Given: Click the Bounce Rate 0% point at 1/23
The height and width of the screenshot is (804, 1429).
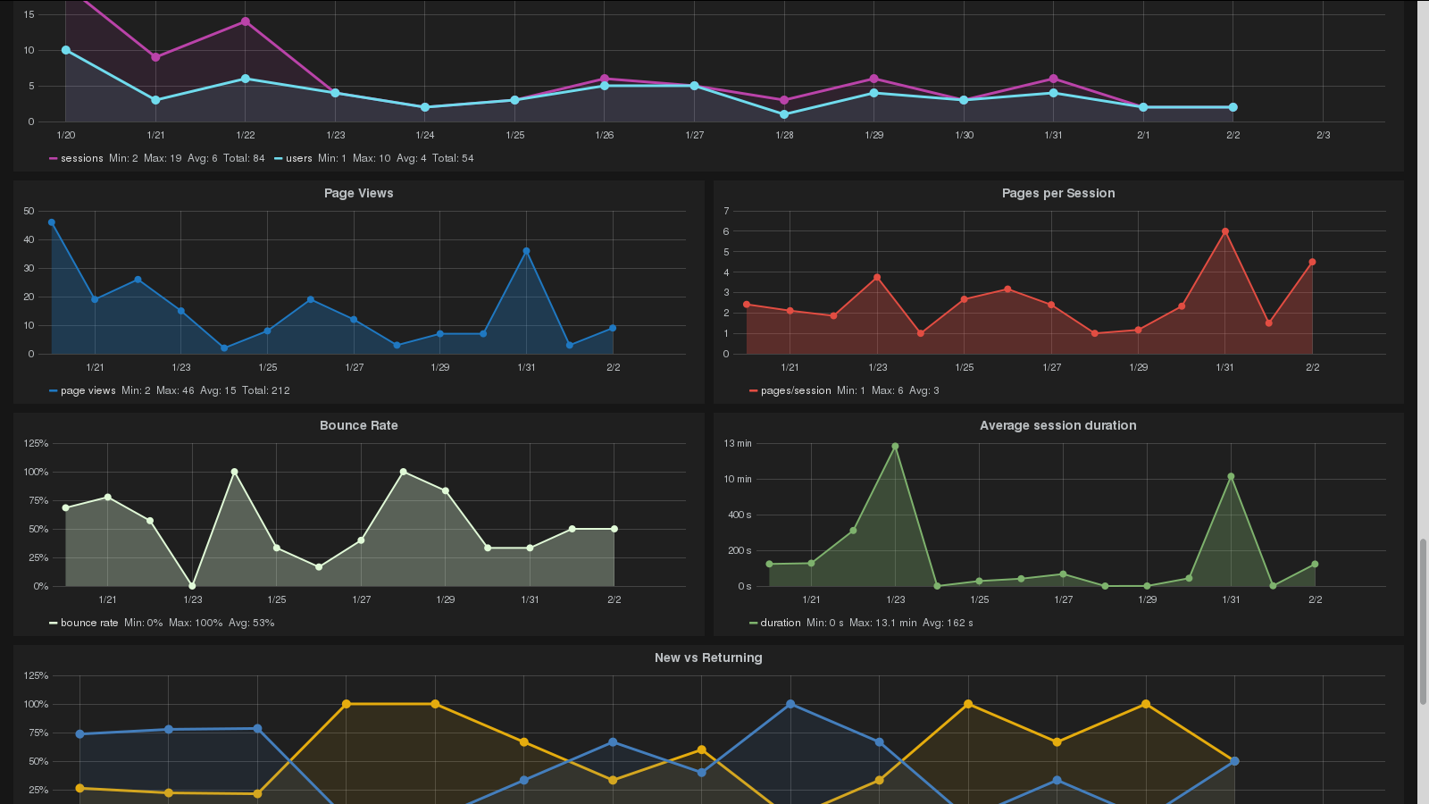Looking at the screenshot, I should [x=192, y=586].
